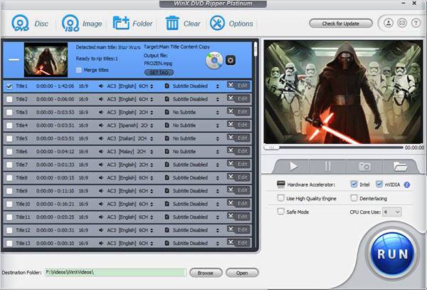Check the Title4 checkbox
Viewport: 427px width, 290px height.
pos(9,125)
